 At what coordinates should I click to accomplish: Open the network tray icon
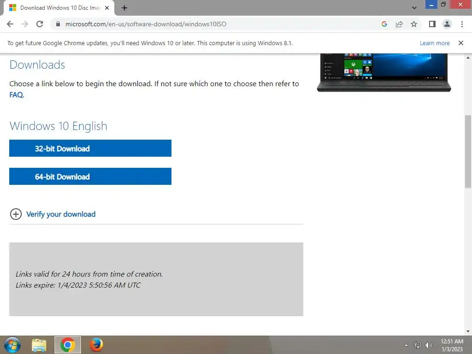[417, 345]
